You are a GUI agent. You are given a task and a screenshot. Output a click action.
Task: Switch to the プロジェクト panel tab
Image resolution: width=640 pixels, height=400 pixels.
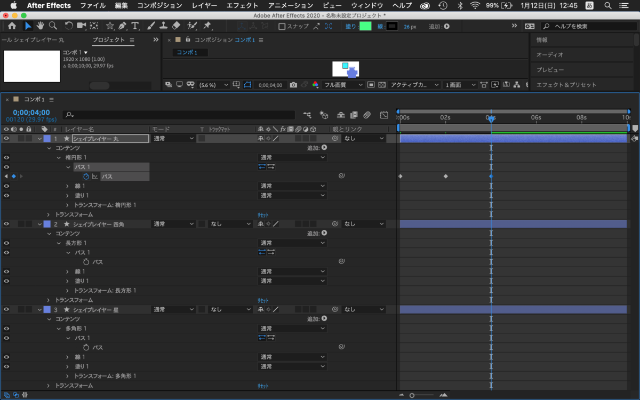109,40
